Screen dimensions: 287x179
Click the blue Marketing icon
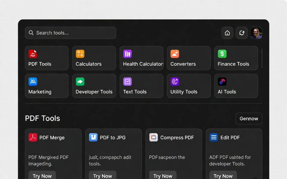click(33, 81)
